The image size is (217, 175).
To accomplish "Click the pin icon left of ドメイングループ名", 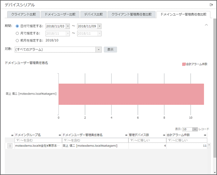I will (12, 135).
